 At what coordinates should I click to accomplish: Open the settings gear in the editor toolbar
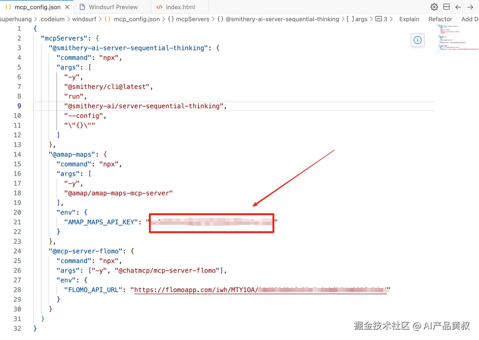434,7
